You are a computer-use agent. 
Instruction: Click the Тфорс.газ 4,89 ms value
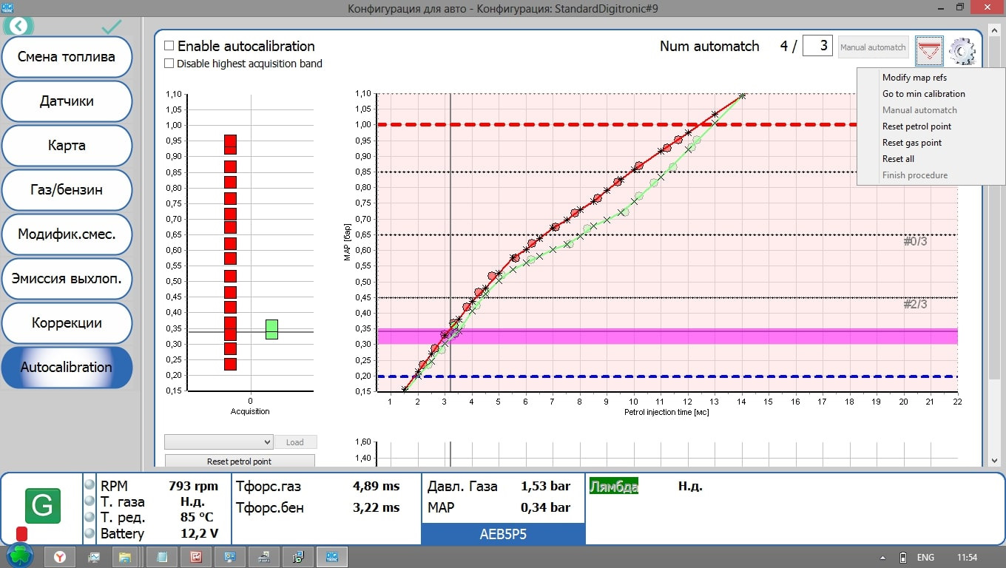[376, 486]
